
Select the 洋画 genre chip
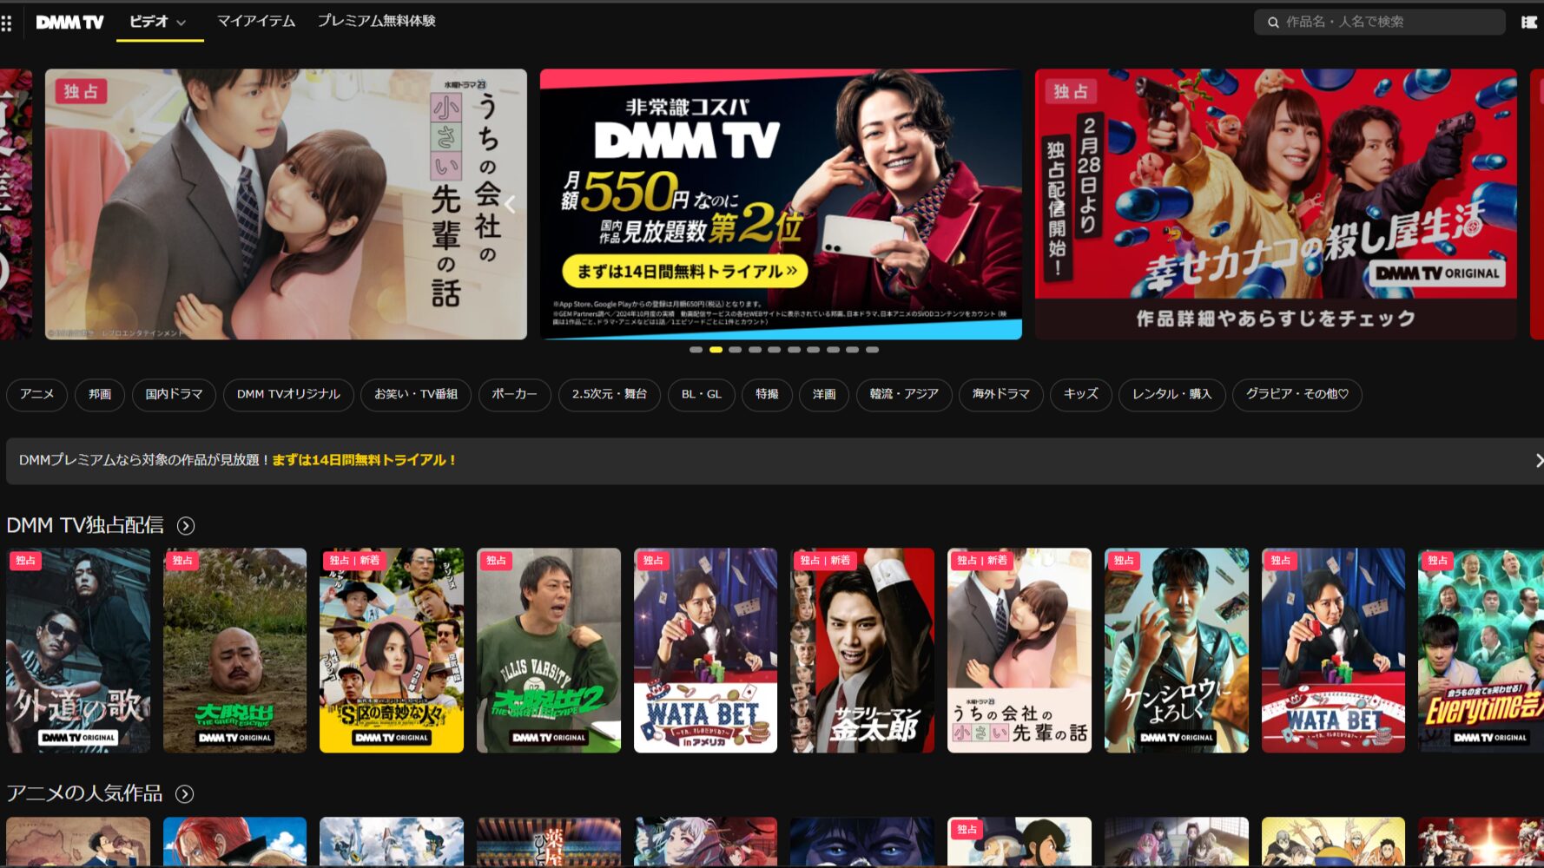coord(824,394)
